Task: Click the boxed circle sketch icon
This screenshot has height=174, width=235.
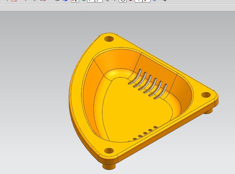Action: pos(123,1)
